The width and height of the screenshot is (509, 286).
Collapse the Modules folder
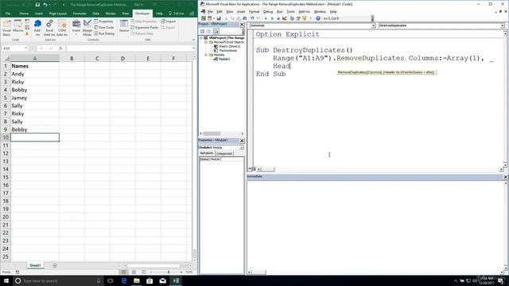pos(206,55)
